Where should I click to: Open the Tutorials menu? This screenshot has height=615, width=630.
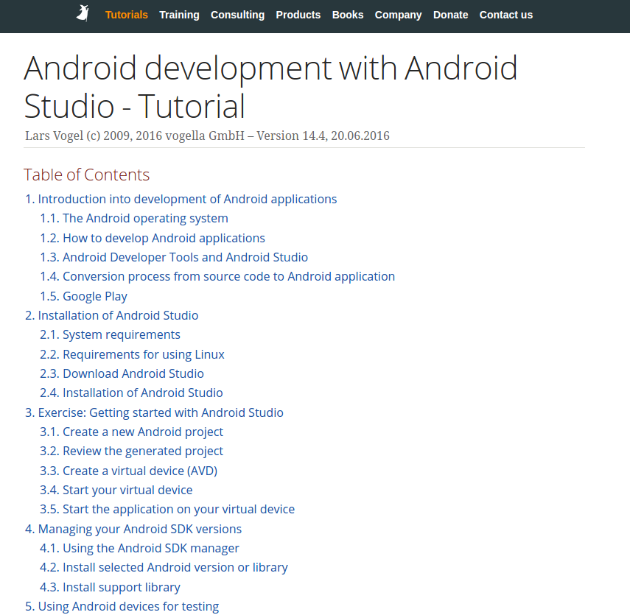point(126,15)
